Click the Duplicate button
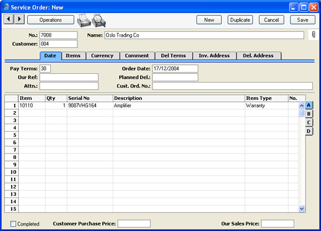 point(240,20)
